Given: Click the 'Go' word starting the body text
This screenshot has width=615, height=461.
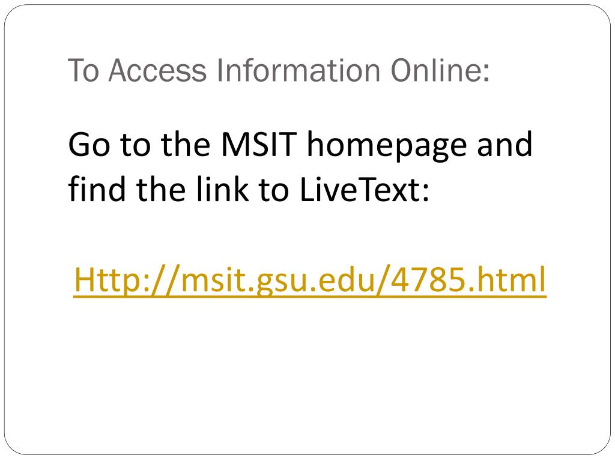Looking at the screenshot, I should tap(89, 145).
